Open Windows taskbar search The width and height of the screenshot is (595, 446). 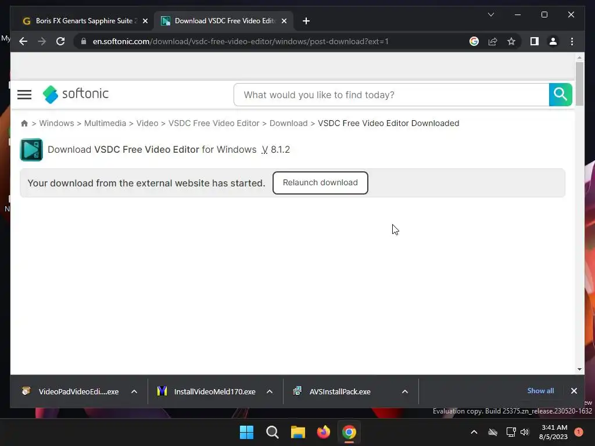point(272,432)
